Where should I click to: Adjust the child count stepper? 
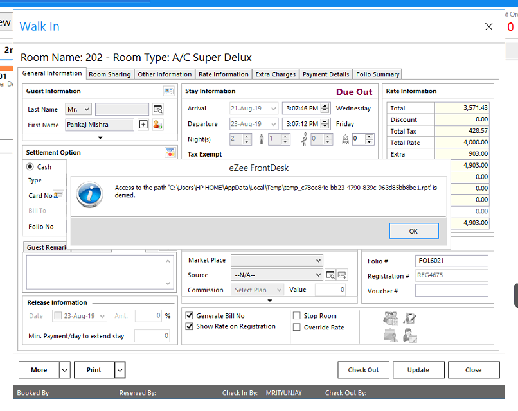[327, 139]
